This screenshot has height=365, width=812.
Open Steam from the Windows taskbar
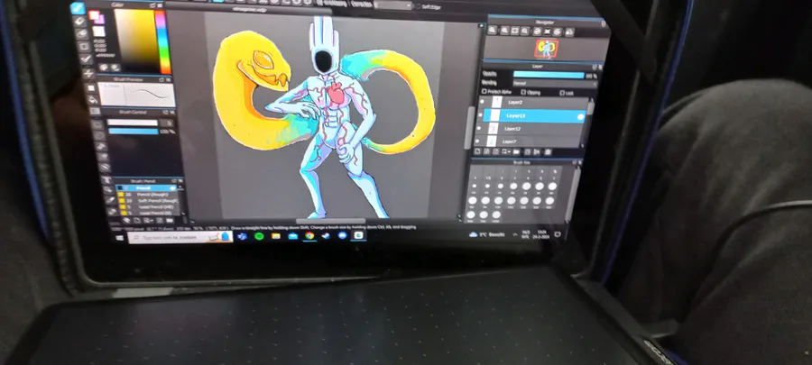(x=326, y=236)
